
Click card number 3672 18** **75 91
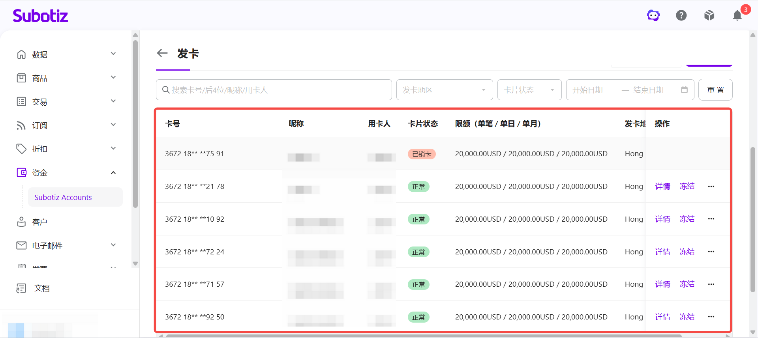click(194, 154)
